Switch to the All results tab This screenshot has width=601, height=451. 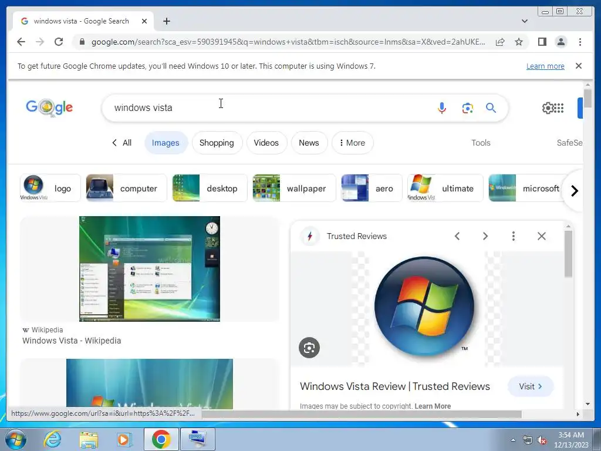click(x=122, y=143)
